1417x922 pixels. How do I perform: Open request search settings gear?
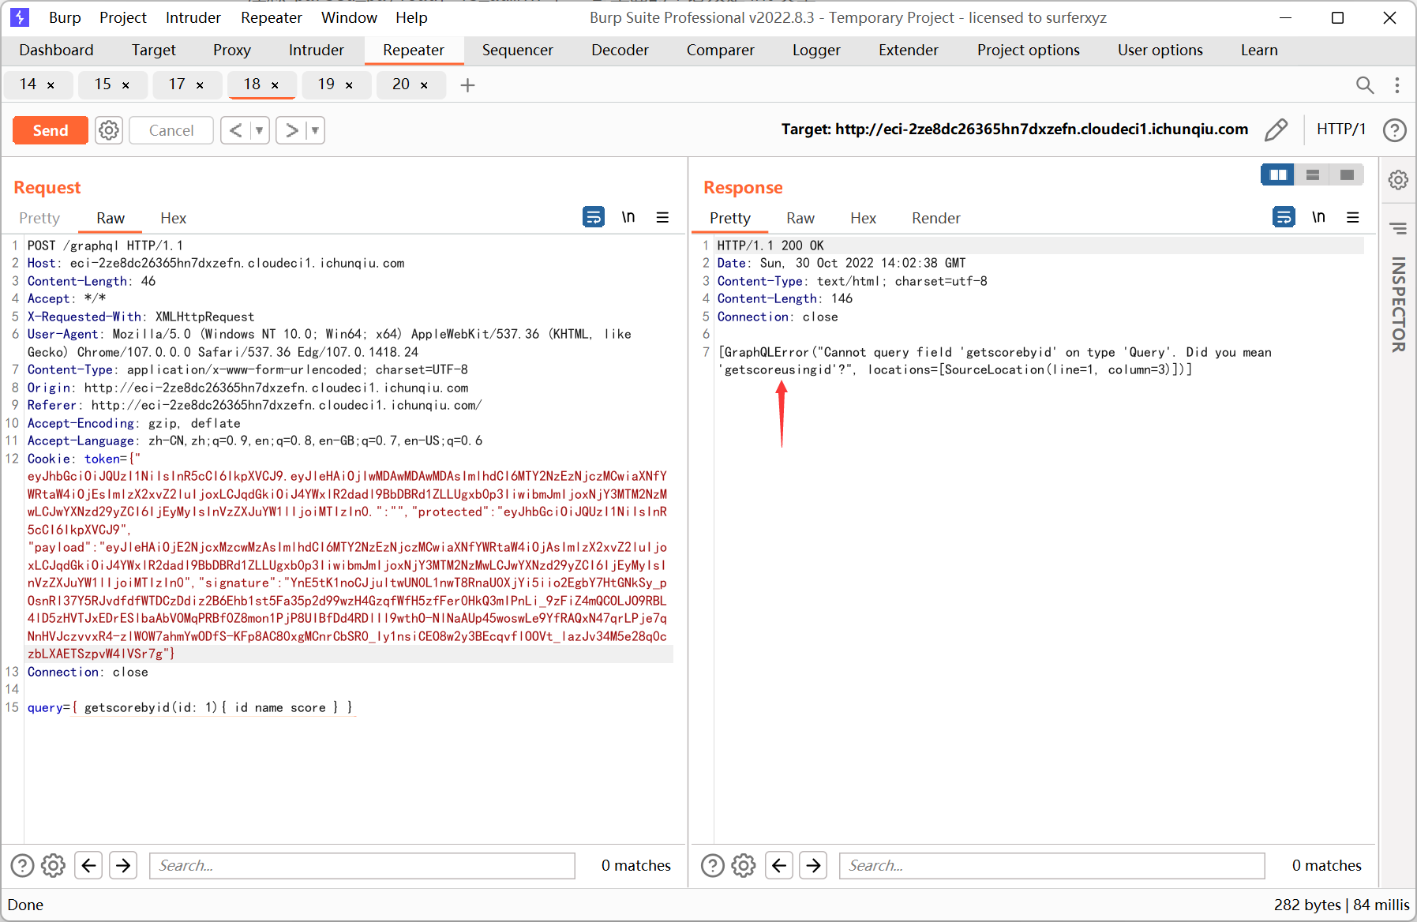point(53,866)
